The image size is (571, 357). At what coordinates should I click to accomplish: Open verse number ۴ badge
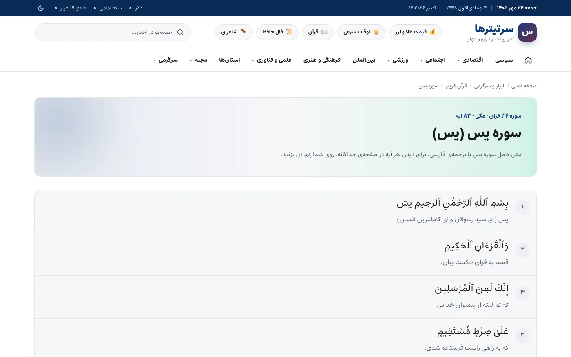(522, 335)
